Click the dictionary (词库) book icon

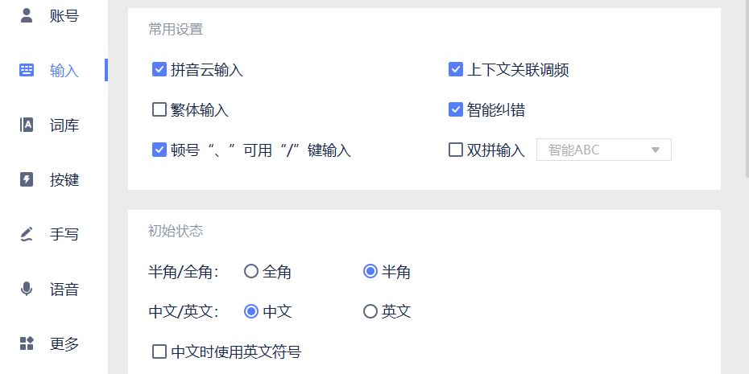(27, 125)
